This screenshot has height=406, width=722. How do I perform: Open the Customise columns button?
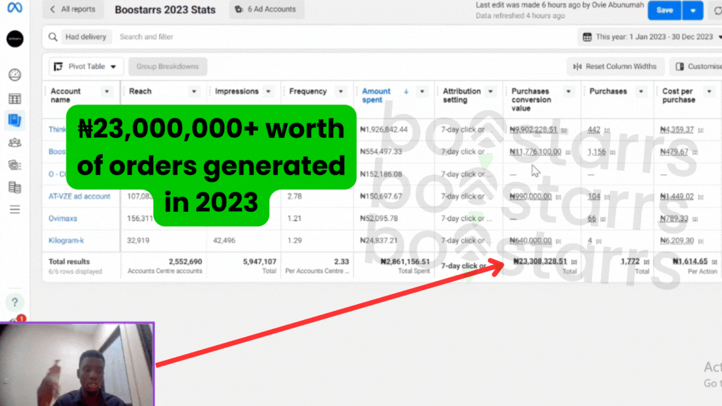coord(697,67)
